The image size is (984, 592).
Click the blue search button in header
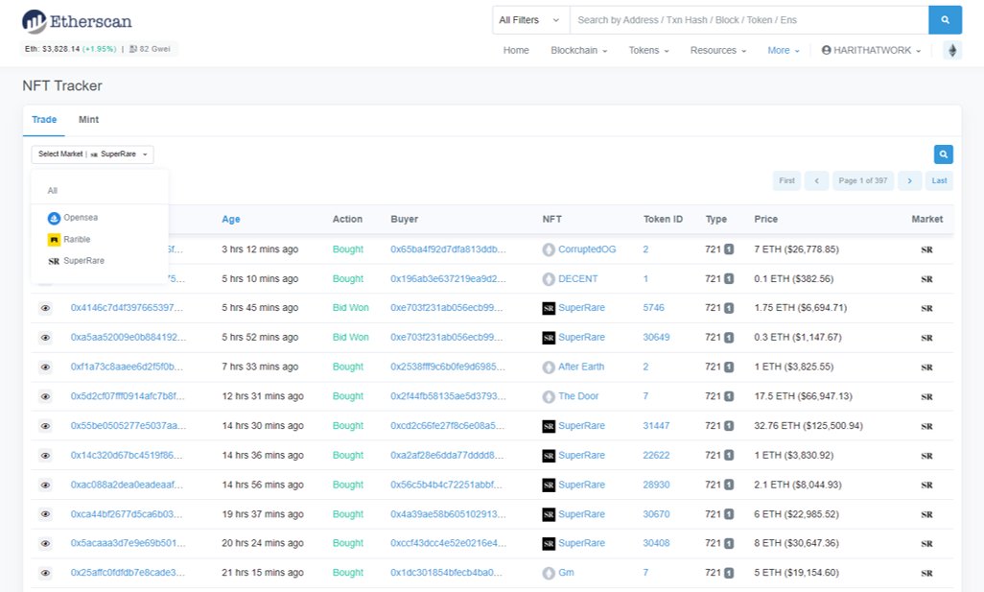tap(944, 19)
